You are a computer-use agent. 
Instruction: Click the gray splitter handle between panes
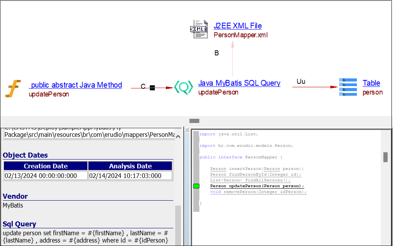click(194, 121)
